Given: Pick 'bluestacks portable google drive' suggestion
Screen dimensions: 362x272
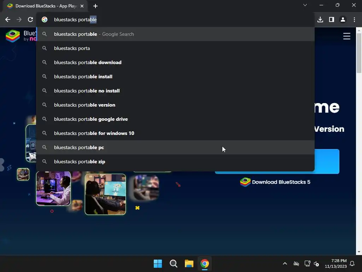Looking at the screenshot, I should click(x=175, y=119).
